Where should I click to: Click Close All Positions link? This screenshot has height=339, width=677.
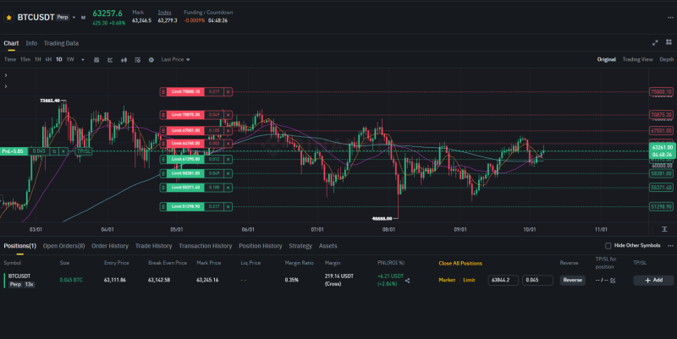(x=460, y=263)
